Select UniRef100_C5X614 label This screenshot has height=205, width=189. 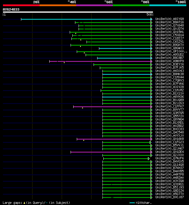pyautogui.click(x=170, y=35)
